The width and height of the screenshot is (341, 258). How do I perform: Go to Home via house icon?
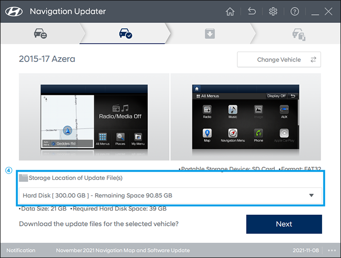click(x=230, y=11)
